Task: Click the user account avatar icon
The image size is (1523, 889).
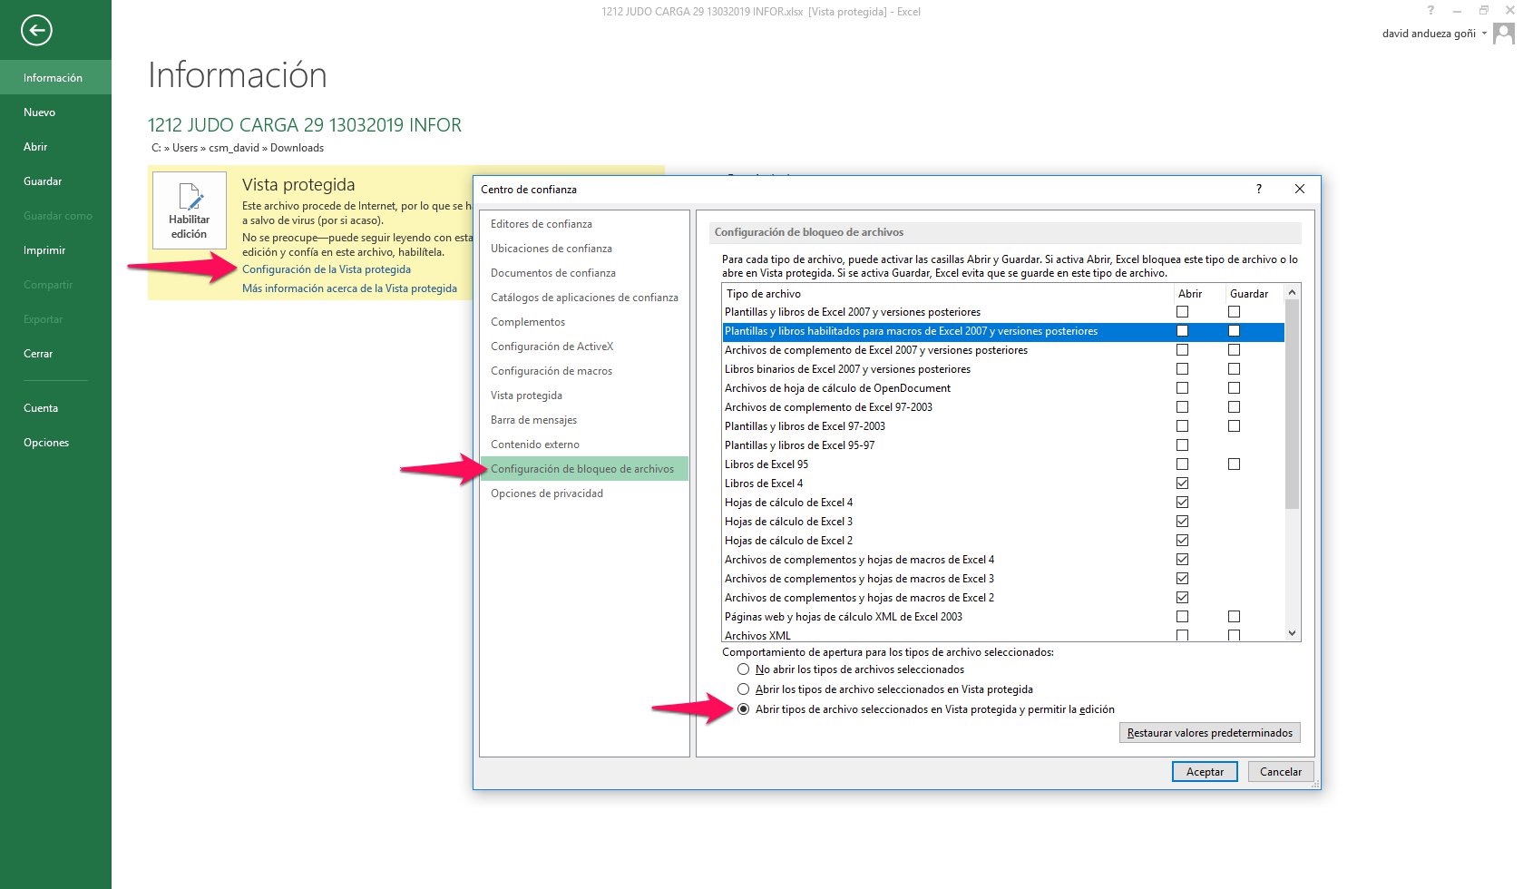Action: click(1503, 34)
